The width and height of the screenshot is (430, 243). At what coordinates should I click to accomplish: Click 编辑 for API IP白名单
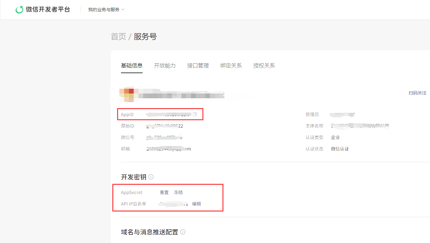(x=196, y=204)
